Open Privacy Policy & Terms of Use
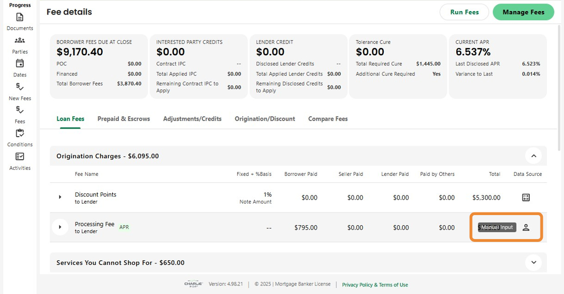Screen dimensions: 564x294 click(375, 285)
